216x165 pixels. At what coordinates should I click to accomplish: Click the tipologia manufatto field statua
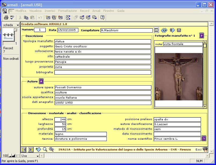pos(102,41)
